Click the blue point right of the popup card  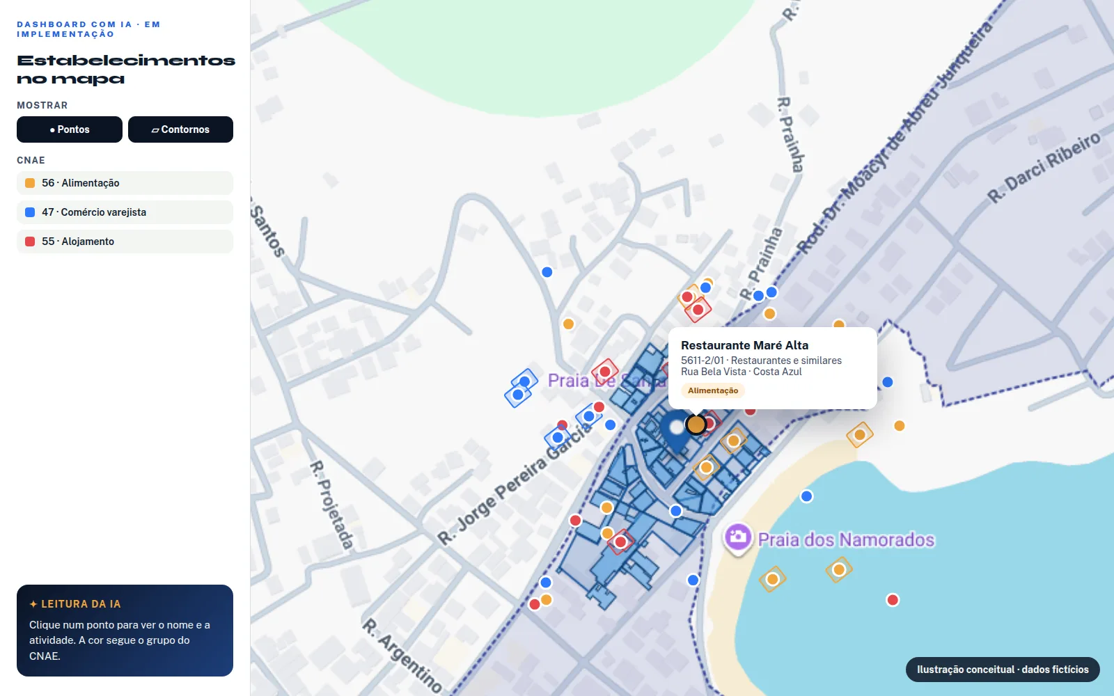[888, 382]
